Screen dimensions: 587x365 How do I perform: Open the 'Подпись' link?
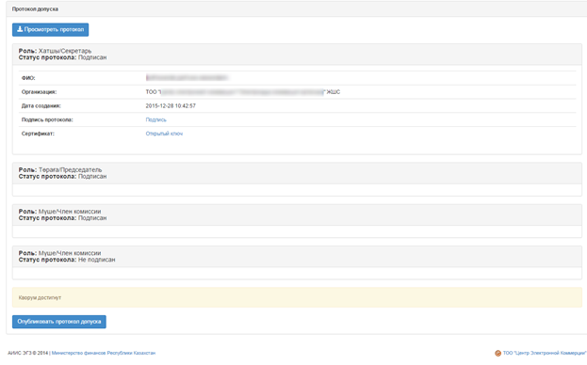coord(155,119)
